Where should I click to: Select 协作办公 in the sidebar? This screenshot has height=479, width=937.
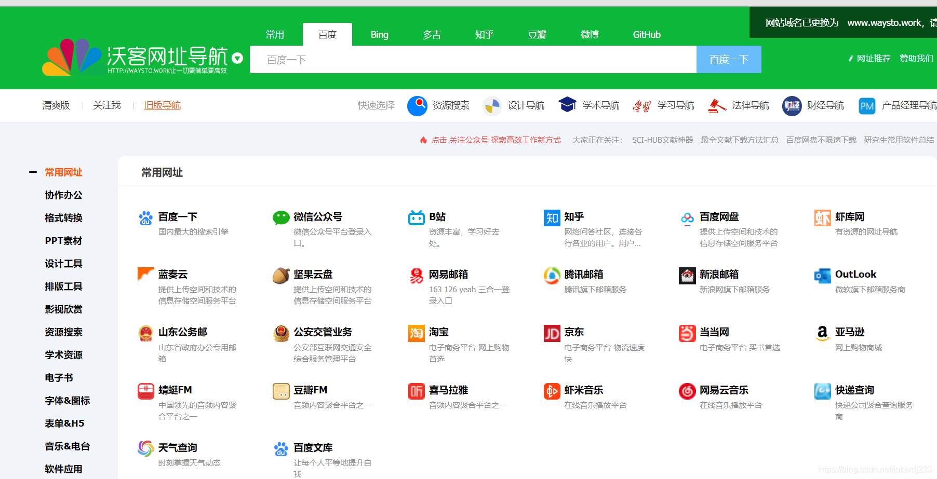[63, 195]
